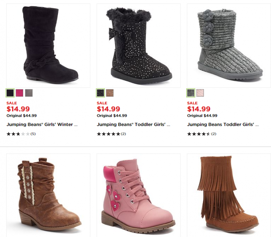Choose the black sparkle swatch under the fur-trimmed boot
The height and width of the screenshot is (237, 271).
click(x=100, y=93)
